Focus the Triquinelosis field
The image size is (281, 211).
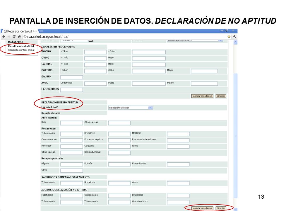click(119, 202)
